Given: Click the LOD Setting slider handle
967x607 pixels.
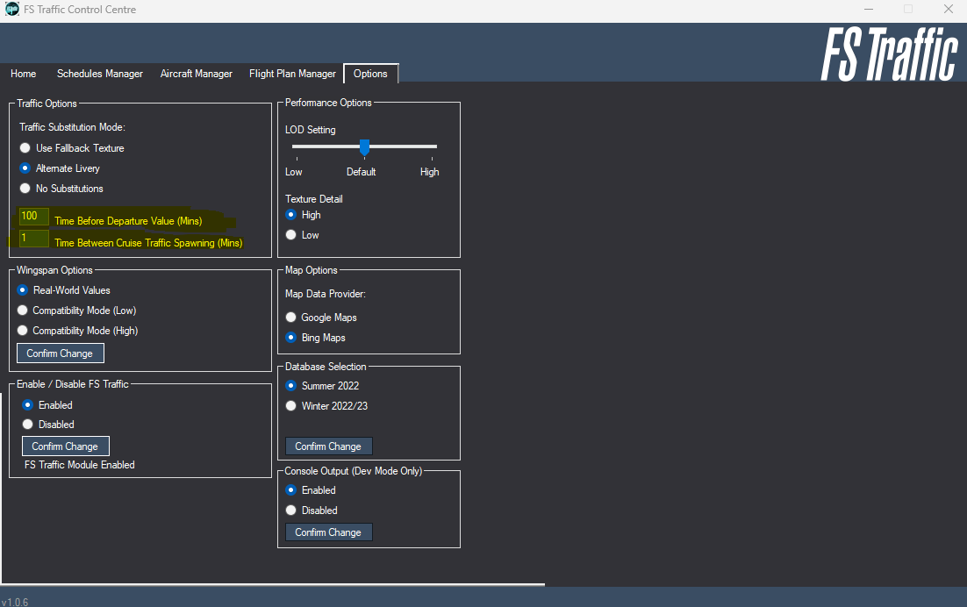Looking at the screenshot, I should pos(364,147).
